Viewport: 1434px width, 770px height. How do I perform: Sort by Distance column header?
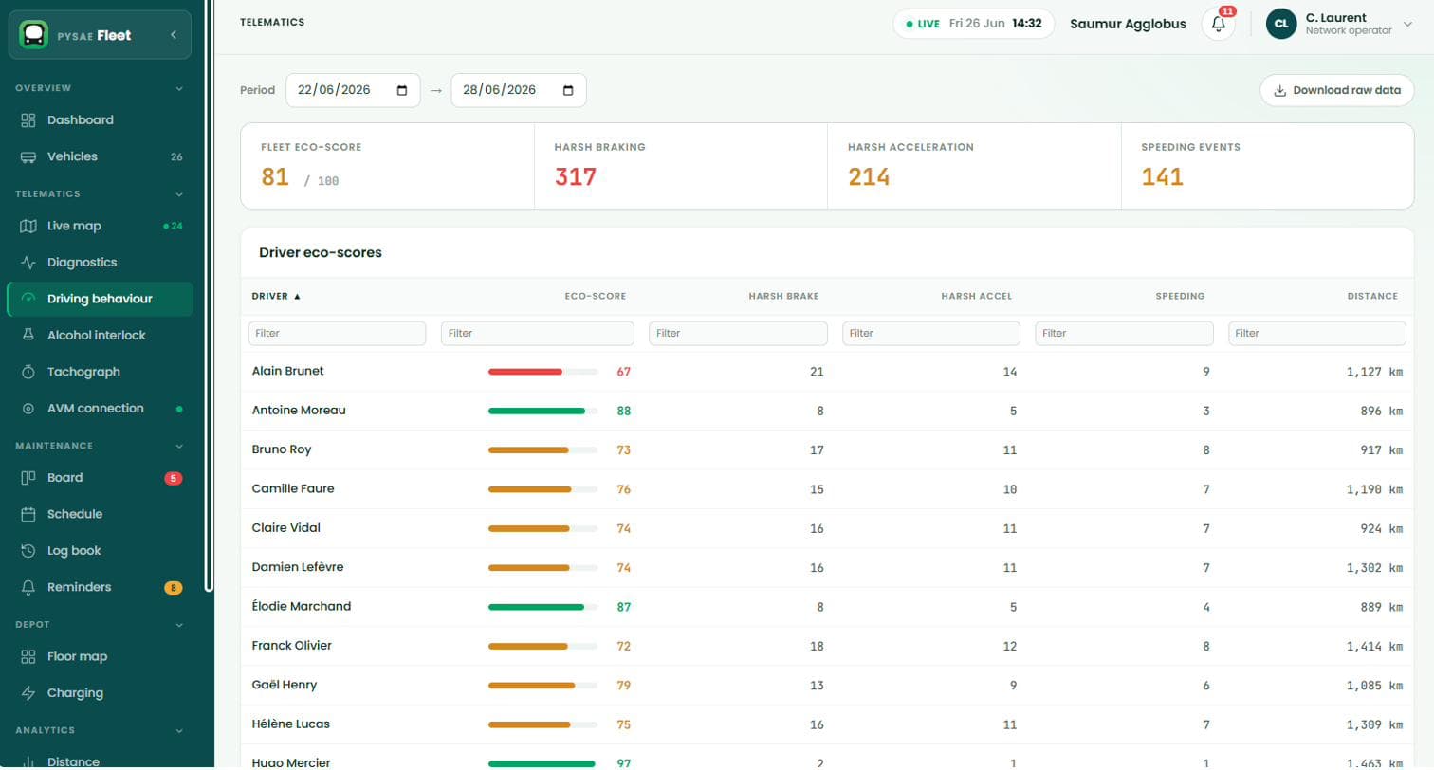pos(1372,296)
